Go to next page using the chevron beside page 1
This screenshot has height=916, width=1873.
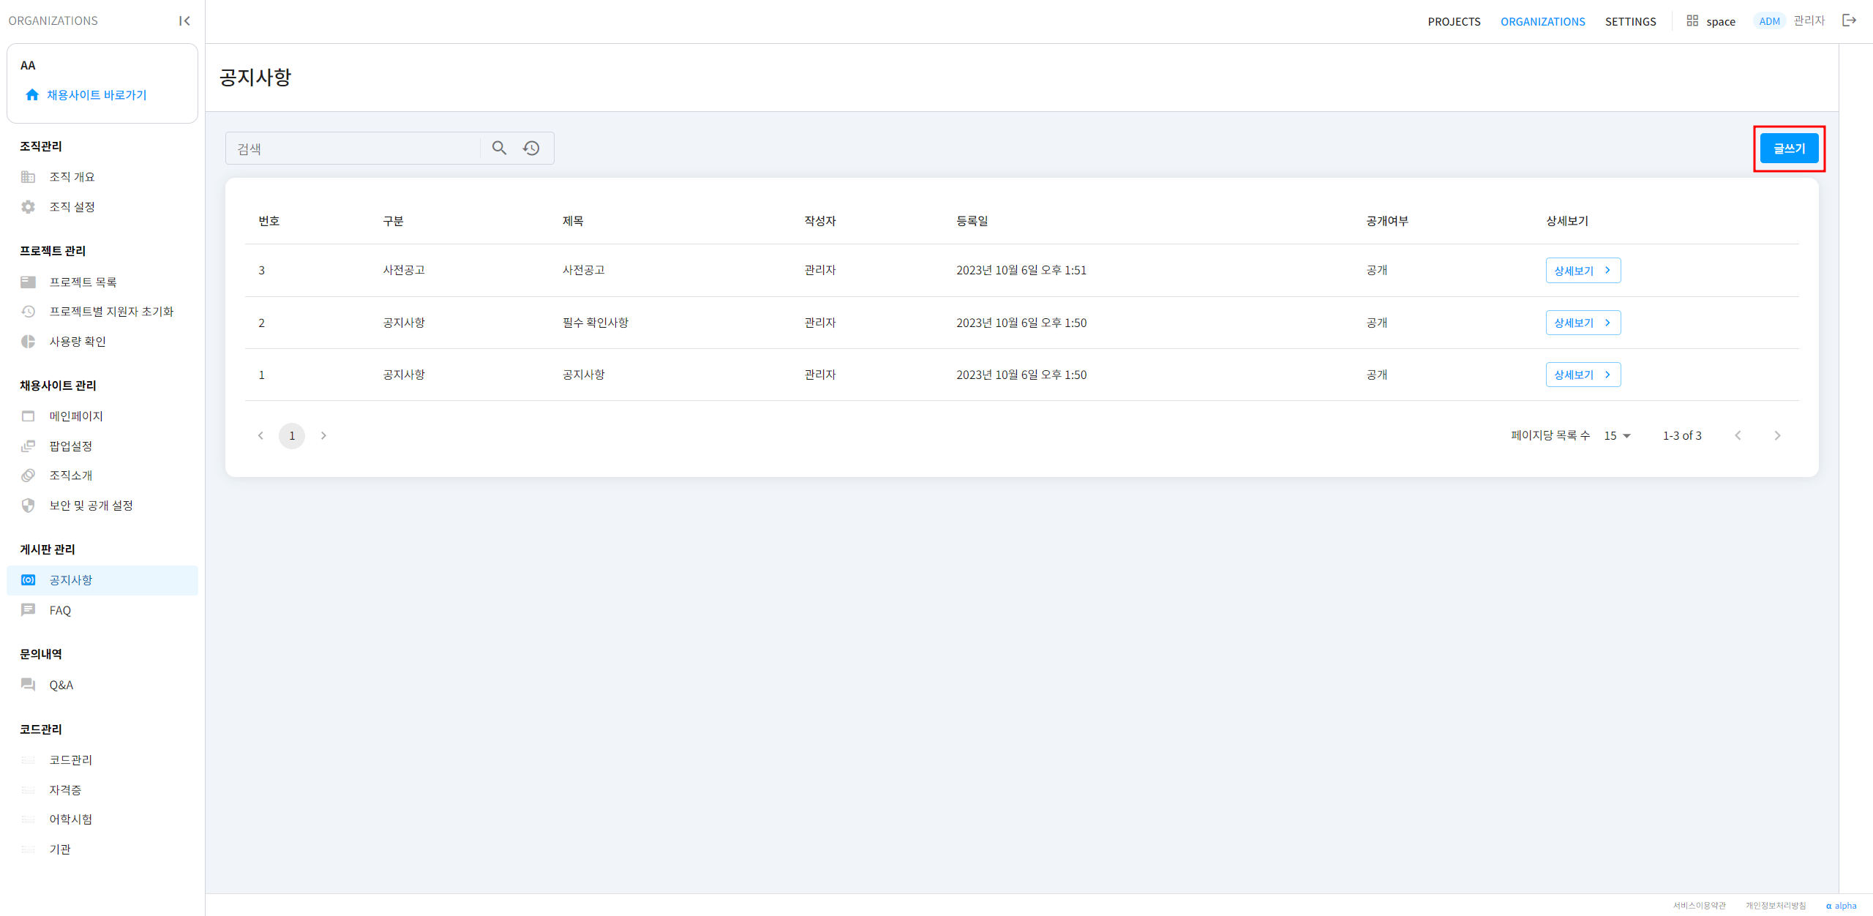[x=323, y=436]
